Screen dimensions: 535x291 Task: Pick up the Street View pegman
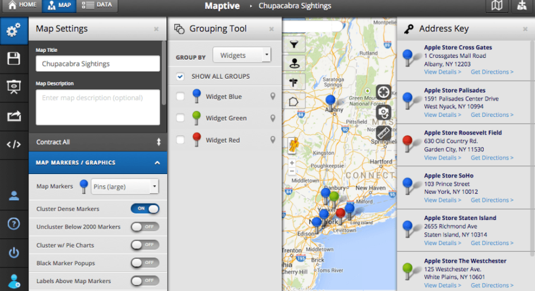pos(293,145)
